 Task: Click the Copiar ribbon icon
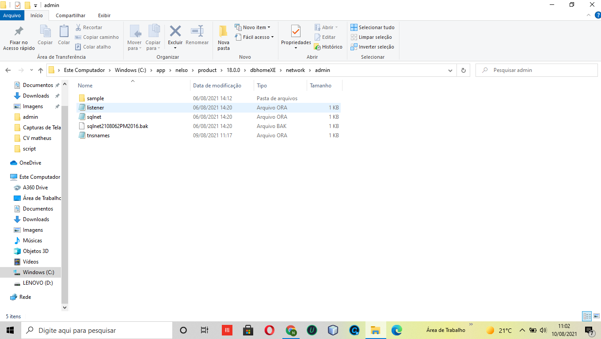coord(45,35)
